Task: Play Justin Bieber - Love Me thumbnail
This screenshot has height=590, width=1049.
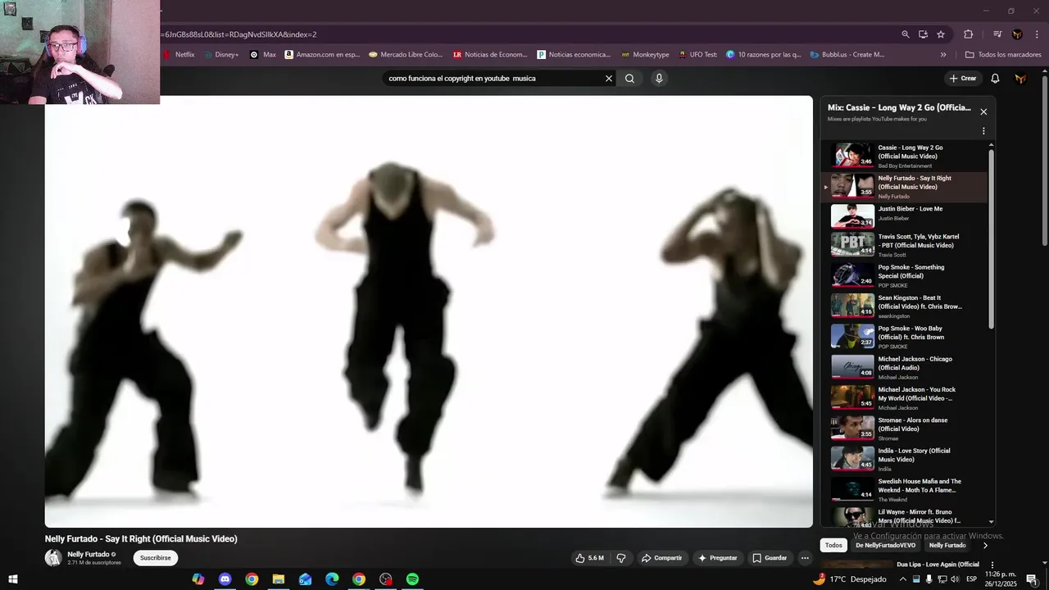Action: click(853, 216)
